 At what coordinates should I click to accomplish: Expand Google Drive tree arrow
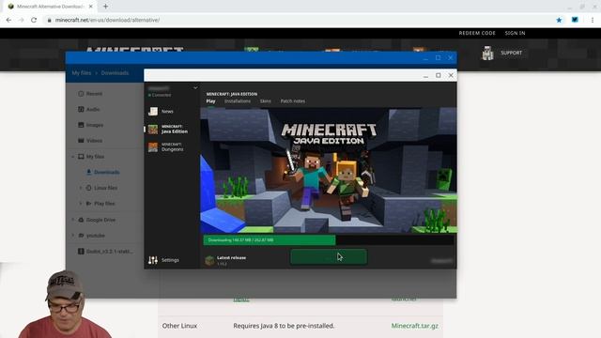point(73,220)
